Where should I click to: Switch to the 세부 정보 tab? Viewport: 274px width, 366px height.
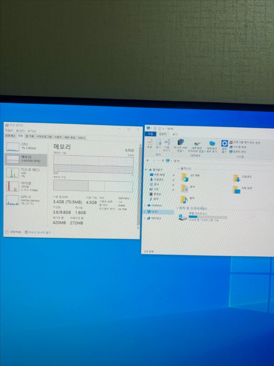(x=70, y=137)
